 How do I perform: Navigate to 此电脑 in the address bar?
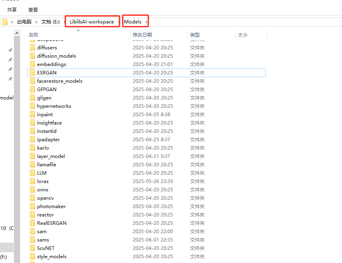(x=24, y=22)
